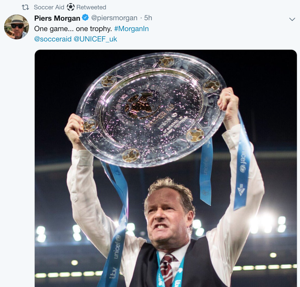Click the itv logo on the blue ribbon
The height and width of the screenshot is (287, 300).
point(113,273)
